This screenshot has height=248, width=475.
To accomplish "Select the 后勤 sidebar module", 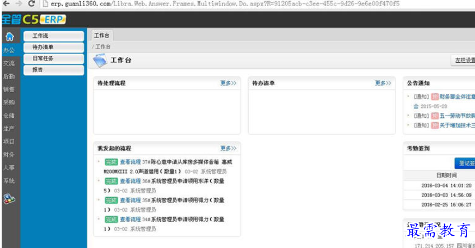I will (9, 76).
